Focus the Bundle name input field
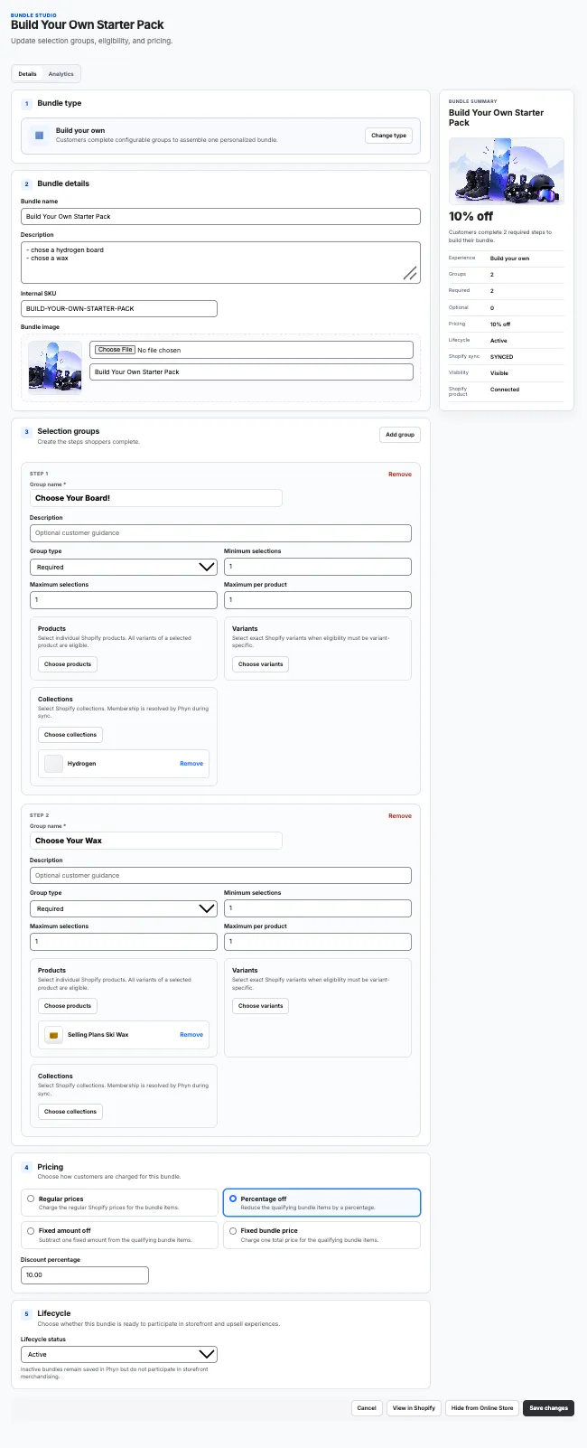 click(220, 217)
